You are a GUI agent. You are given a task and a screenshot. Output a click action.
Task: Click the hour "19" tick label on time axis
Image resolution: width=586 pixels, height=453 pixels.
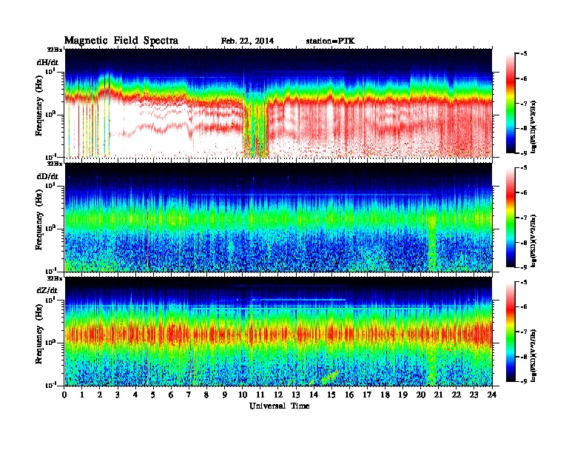click(403, 395)
